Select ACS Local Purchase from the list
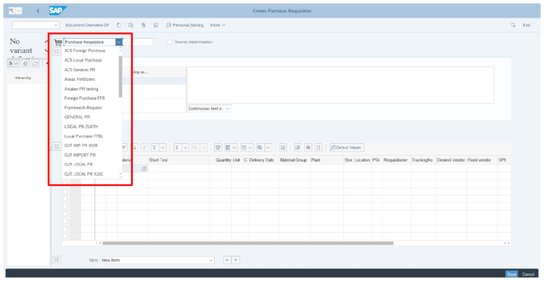544x283 pixels. tap(83, 60)
